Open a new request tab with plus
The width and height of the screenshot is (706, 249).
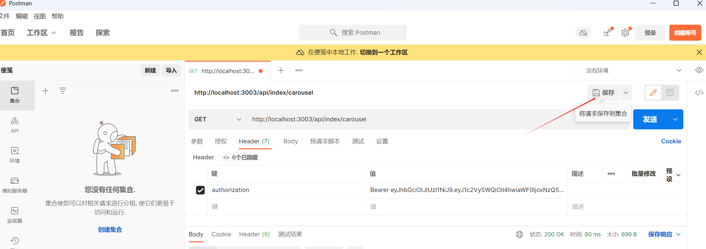[x=281, y=70]
